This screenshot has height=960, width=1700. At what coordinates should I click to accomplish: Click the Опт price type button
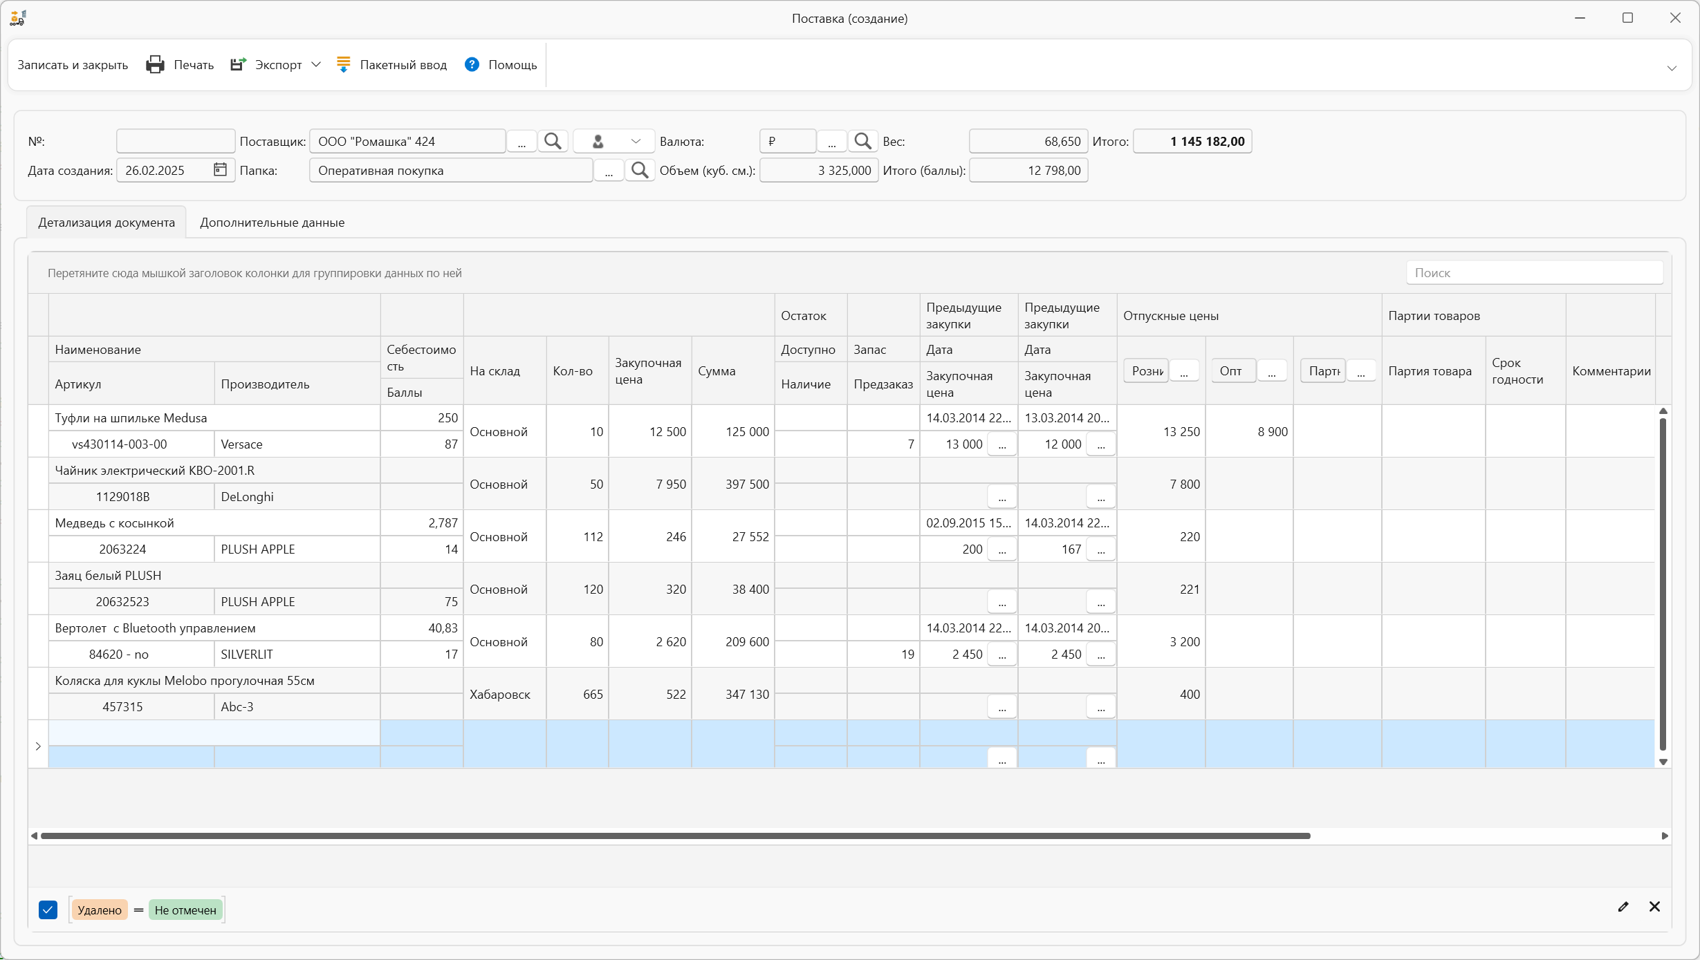pos(1234,371)
